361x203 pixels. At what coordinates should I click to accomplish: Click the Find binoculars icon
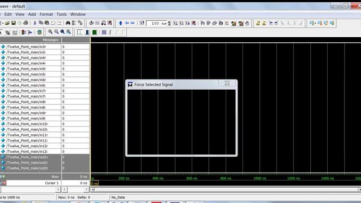point(68,23)
